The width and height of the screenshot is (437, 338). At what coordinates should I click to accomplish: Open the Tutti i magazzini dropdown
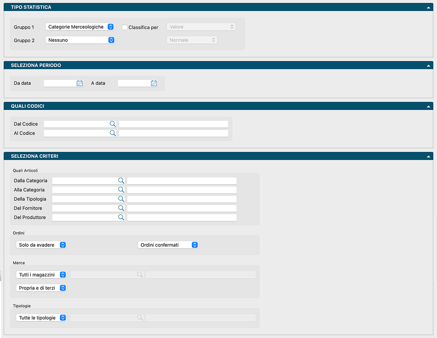coord(41,275)
